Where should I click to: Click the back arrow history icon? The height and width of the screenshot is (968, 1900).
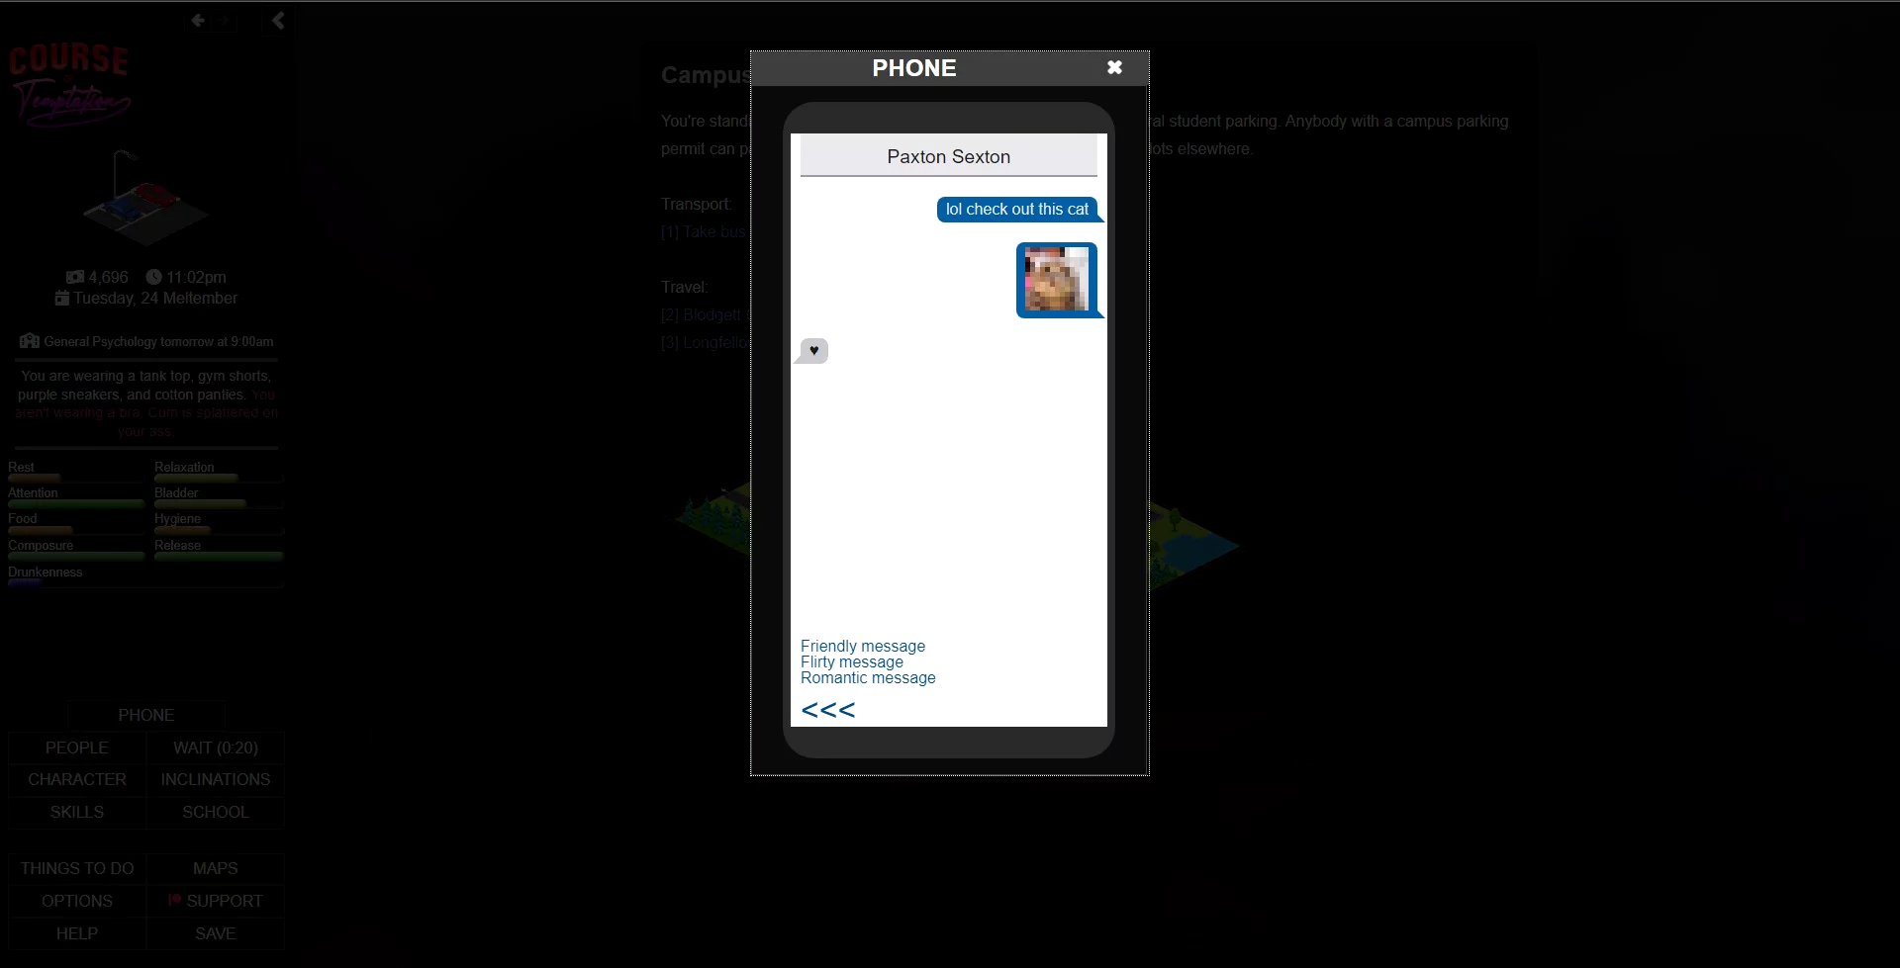(198, 20)
